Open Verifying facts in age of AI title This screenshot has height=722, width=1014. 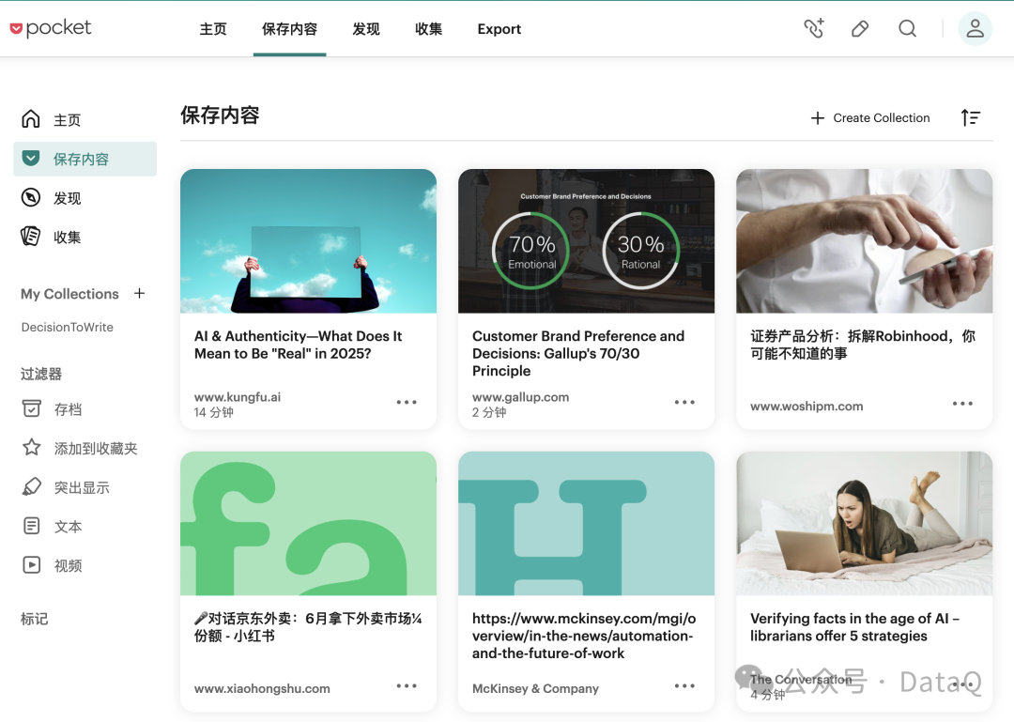click(x=854, y=627)
